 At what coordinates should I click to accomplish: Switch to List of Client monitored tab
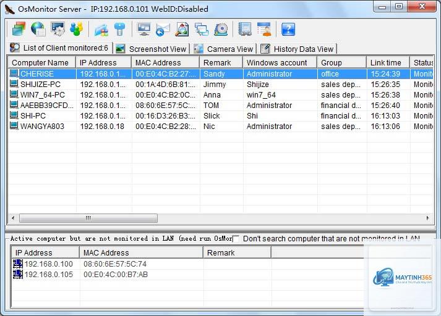tap(59, 48)
